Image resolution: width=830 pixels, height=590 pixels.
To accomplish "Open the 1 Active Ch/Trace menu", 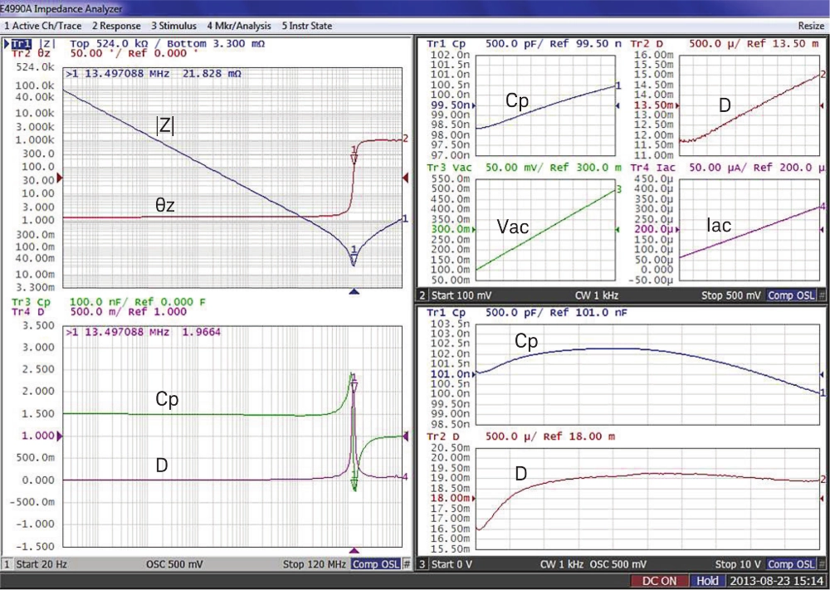I will (43, 26).
